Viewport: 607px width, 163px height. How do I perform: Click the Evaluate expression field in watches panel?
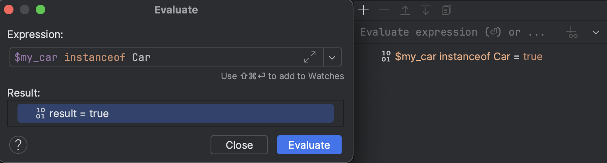[452, 32]
